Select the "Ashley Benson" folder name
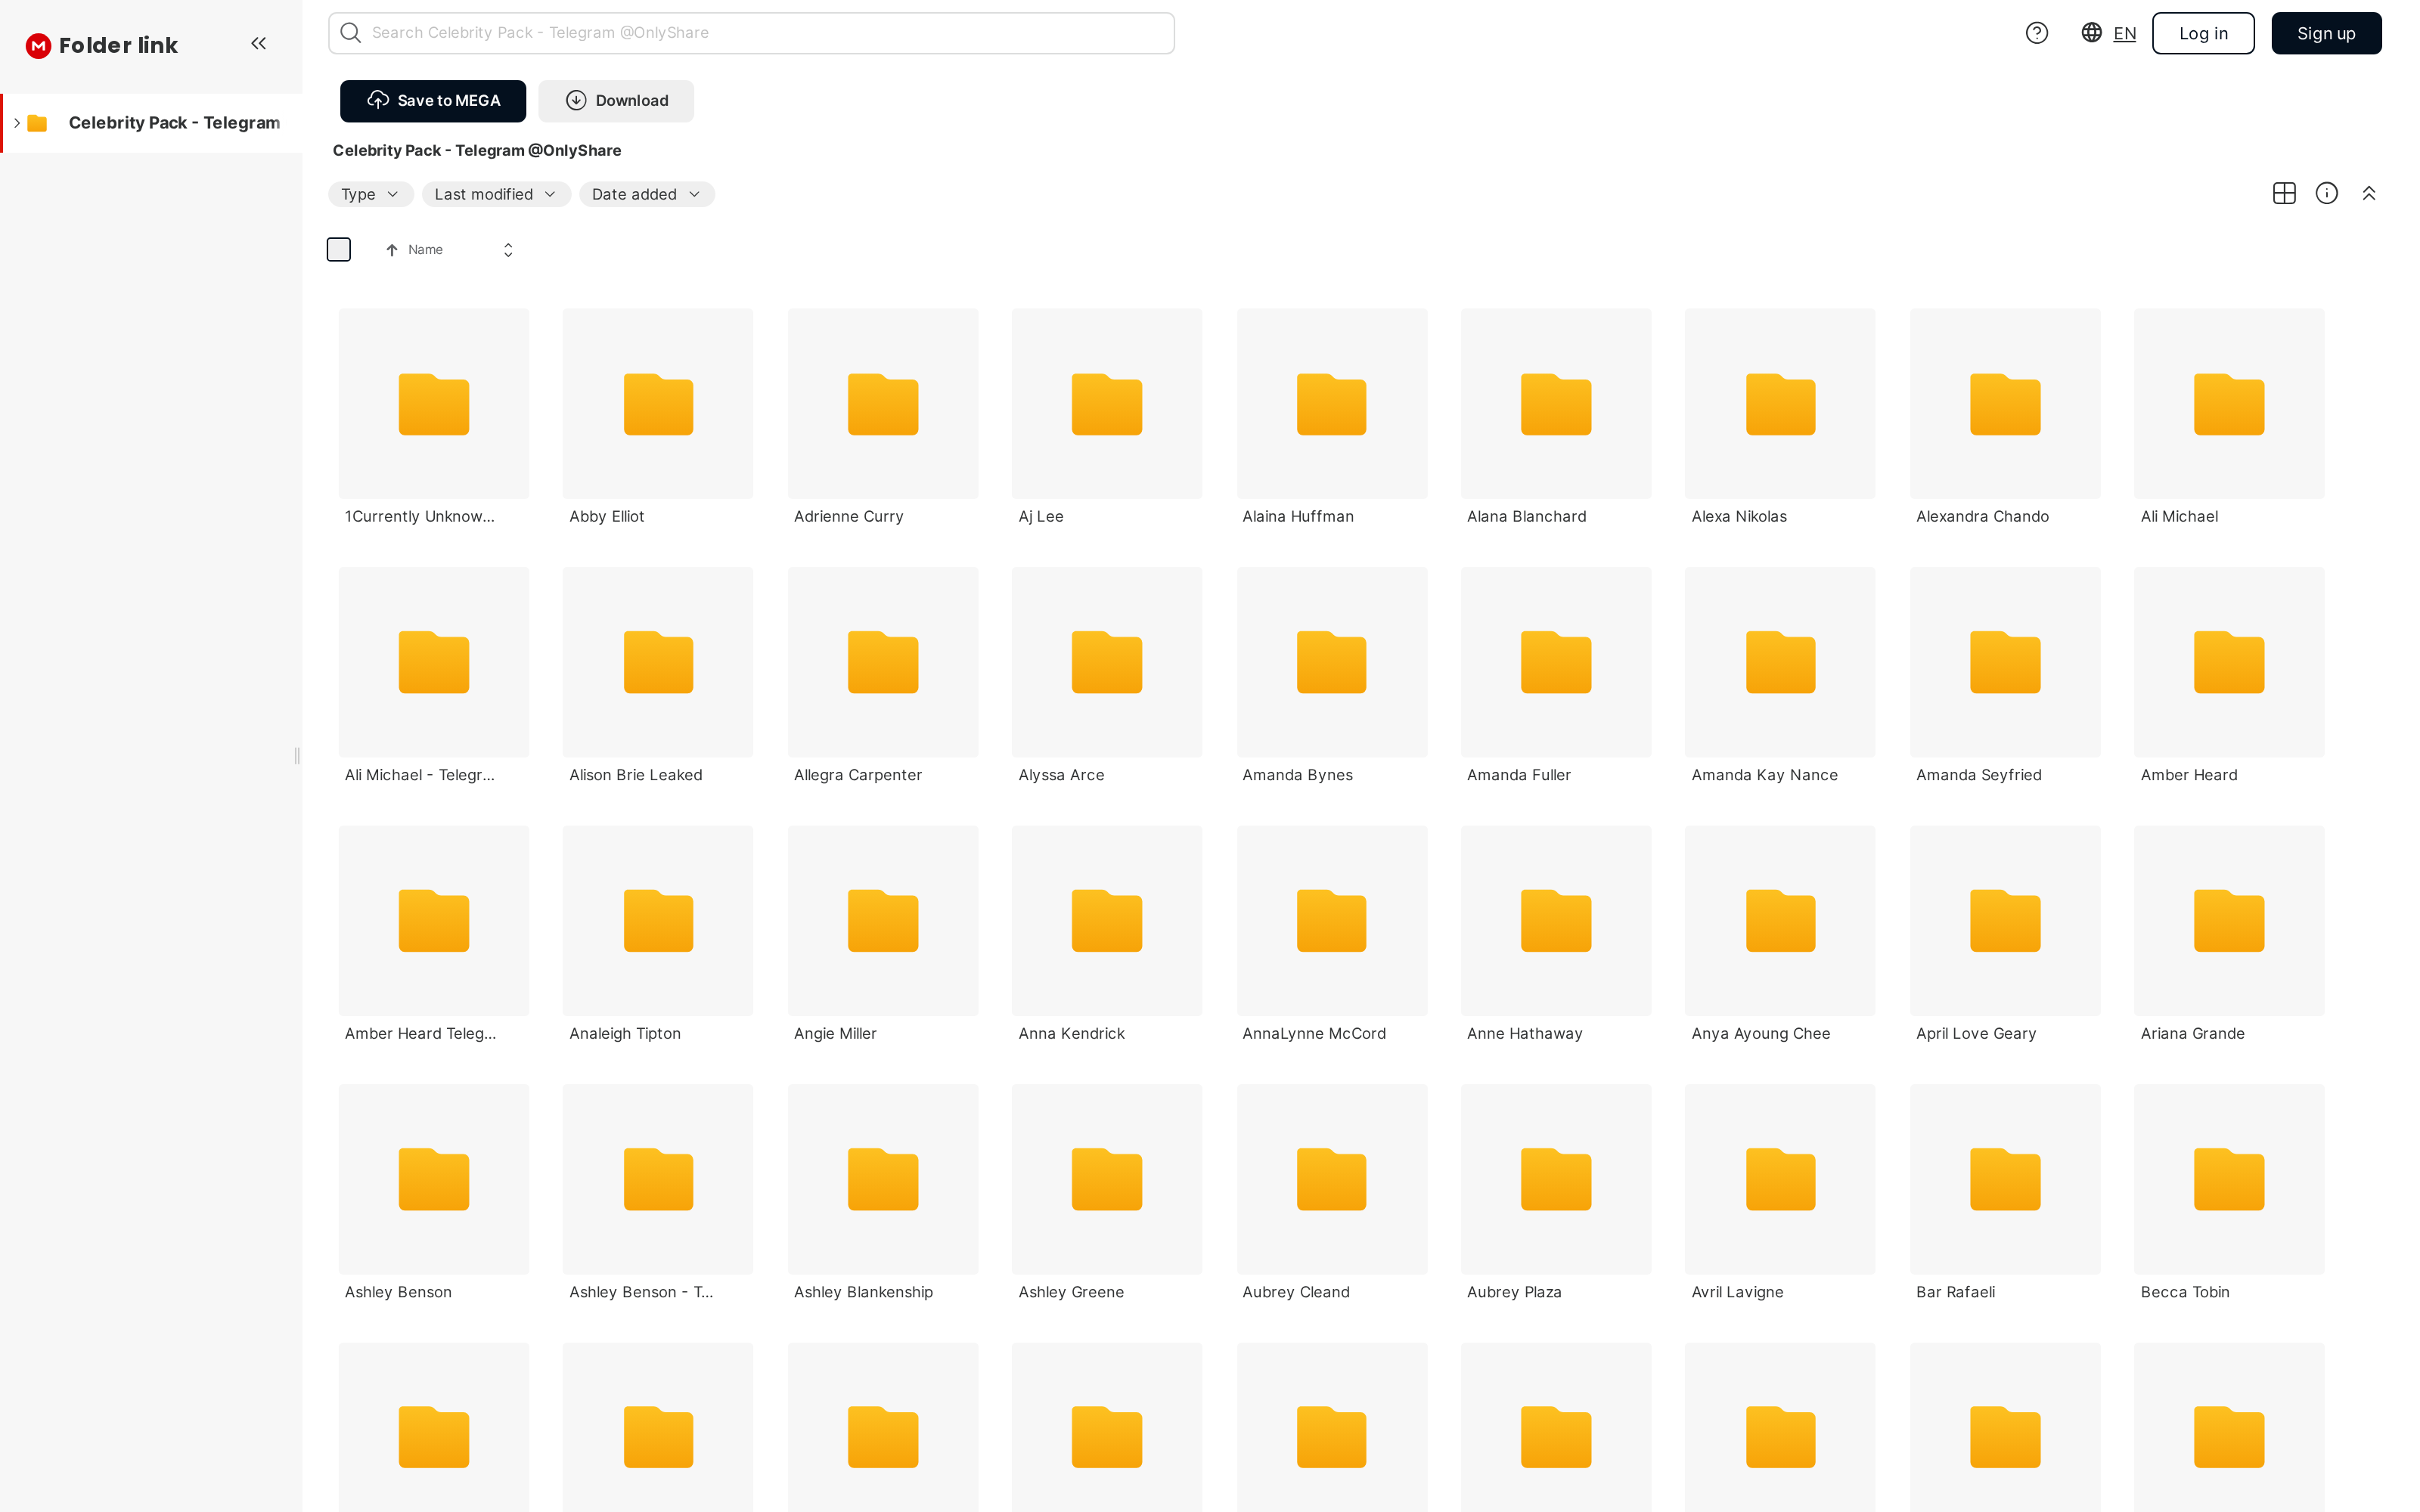 (x=398, y=1292)
